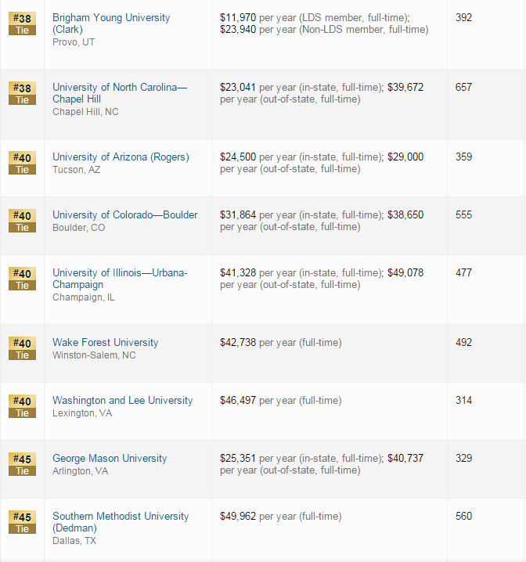The width and height of the screenshot is (526, 562).
Task: Click #40 Tie badge beside Colorado—Boulder
Action: [x=22, y=221]
